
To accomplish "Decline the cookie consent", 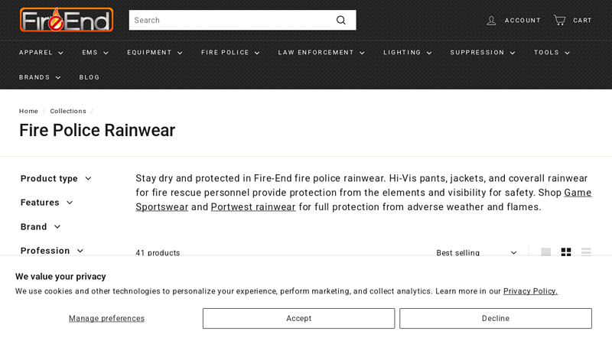I will [x=495, y=319].
